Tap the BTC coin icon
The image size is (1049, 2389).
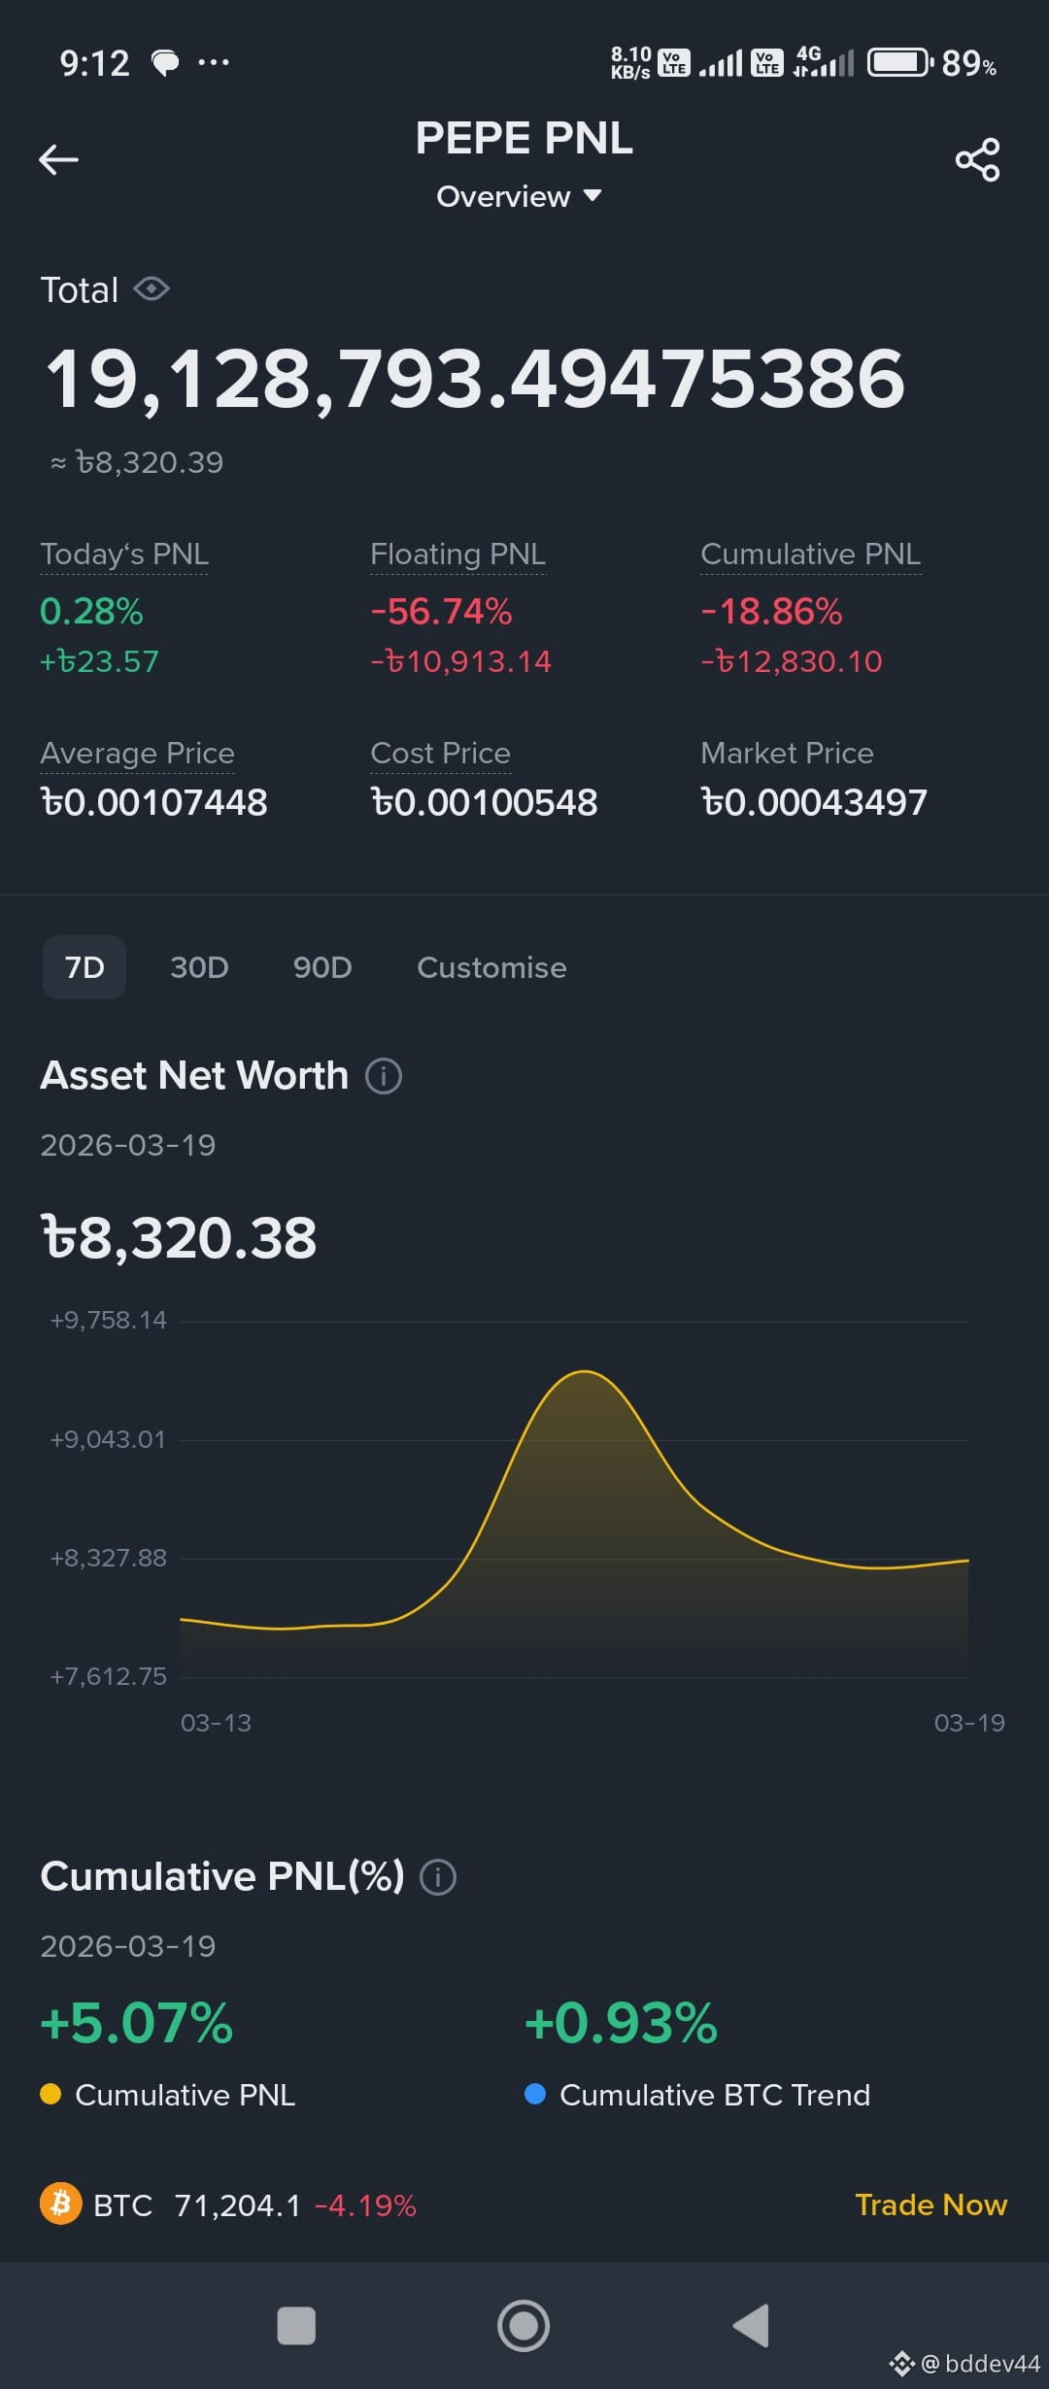61,2204
